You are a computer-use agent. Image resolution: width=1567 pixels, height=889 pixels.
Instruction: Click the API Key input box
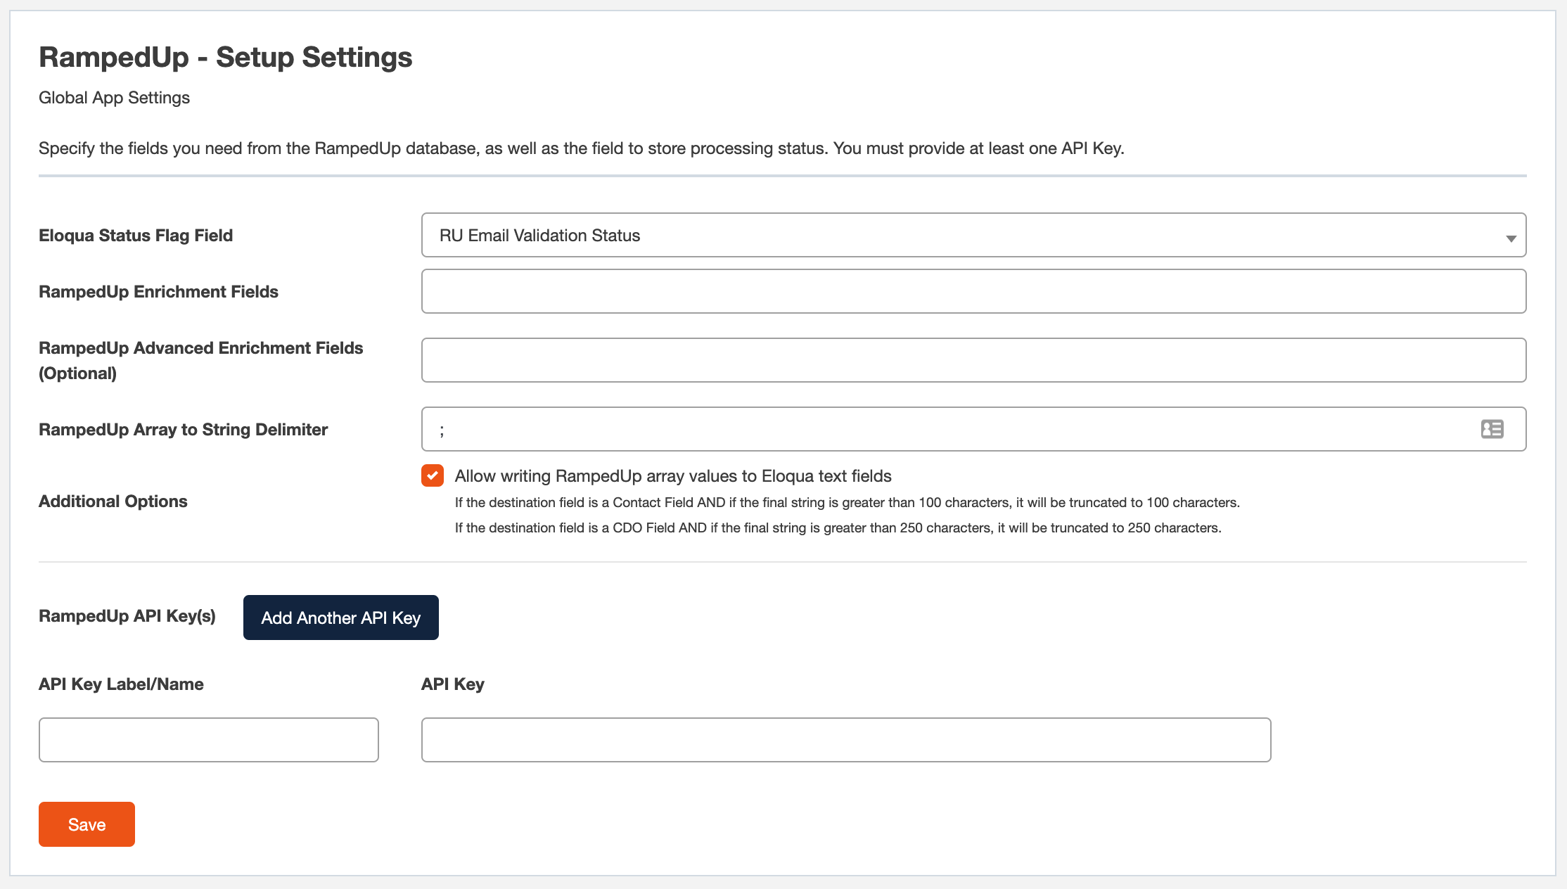845,740
